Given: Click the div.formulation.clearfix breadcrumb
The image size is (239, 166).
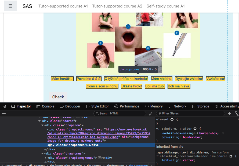Looking at the screenshot, I should tap(66, 165).
